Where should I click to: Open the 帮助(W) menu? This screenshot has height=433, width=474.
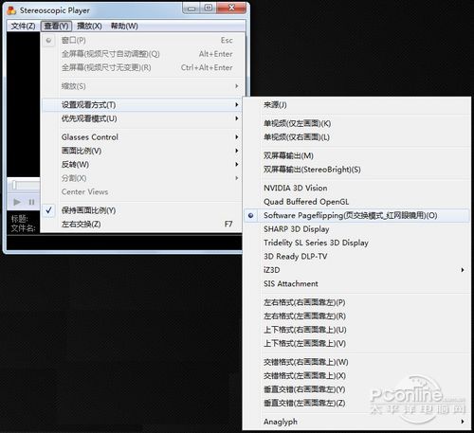[x=124, y=26]
